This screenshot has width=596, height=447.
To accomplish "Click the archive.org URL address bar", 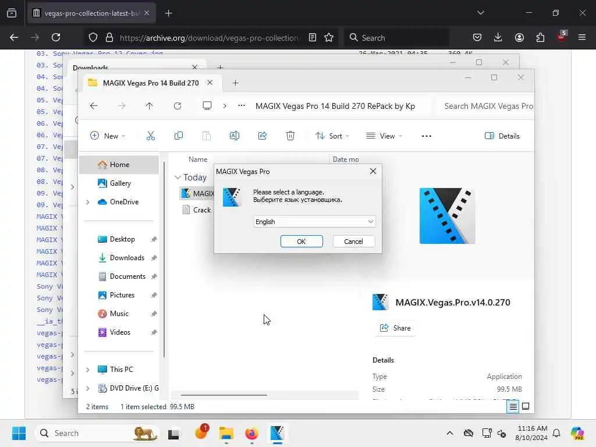I will coord(209,38).
